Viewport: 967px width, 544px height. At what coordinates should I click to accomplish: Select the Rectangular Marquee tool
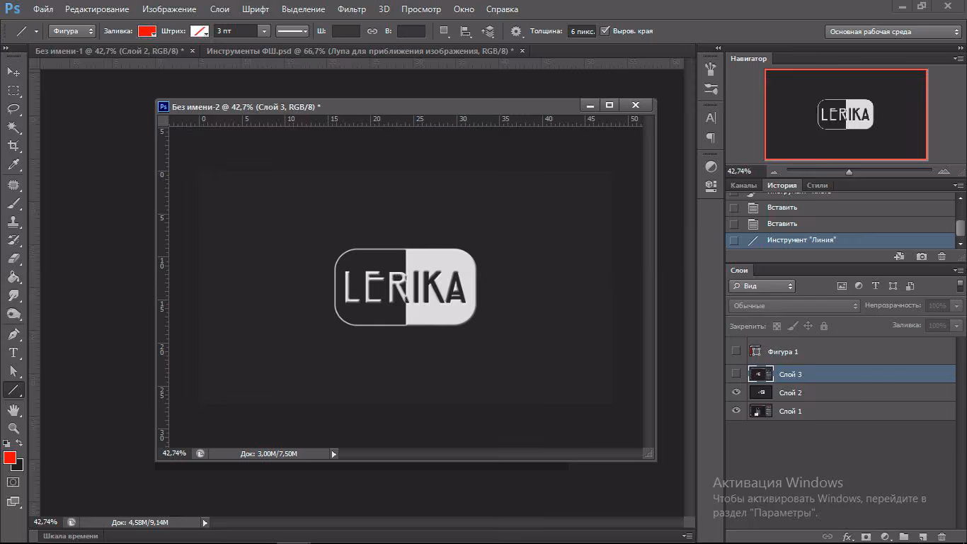click(x=13, y=91)
